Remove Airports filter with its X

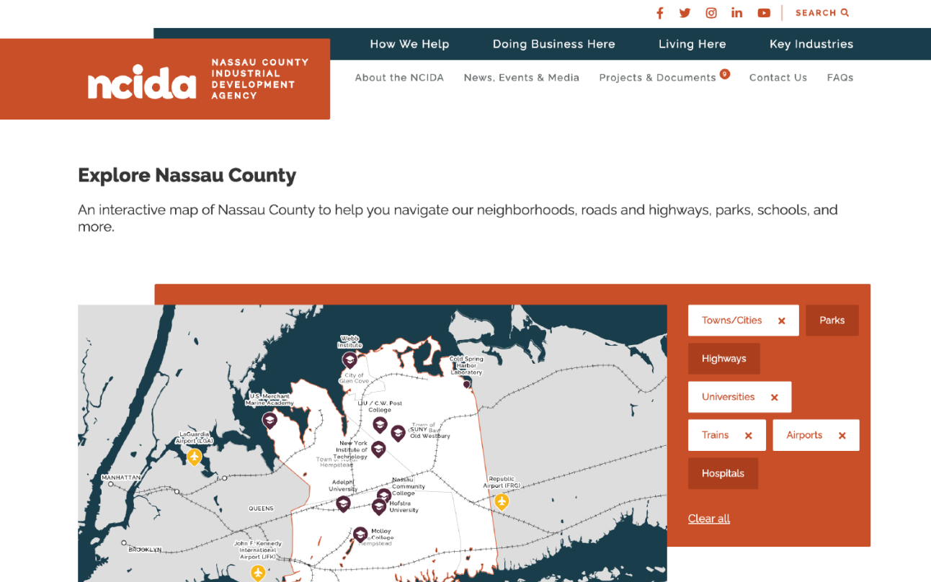click(842, 436)
